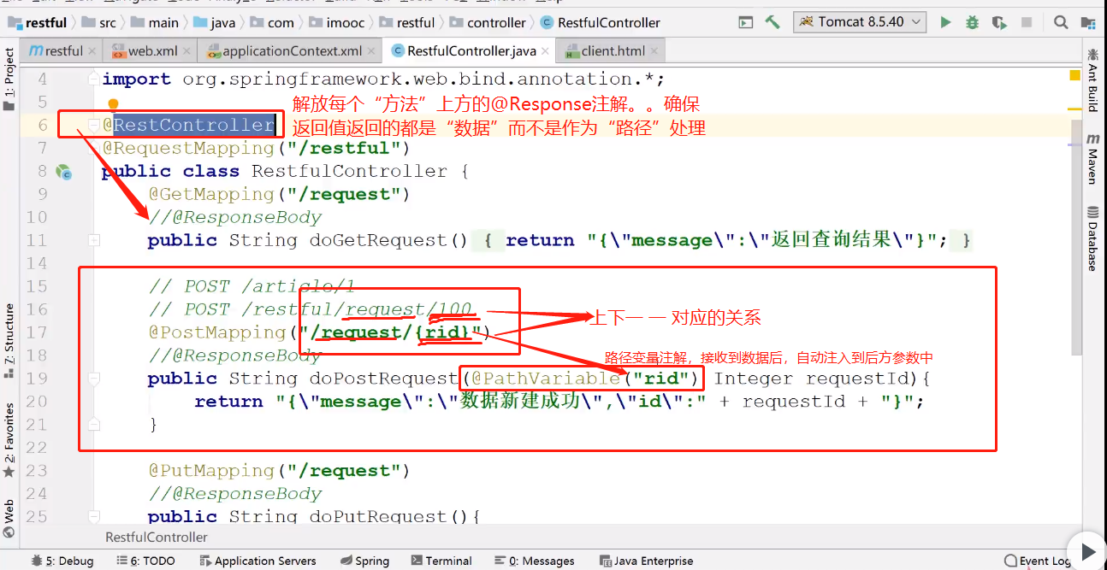Open the Event Log button
The image size is (1107, 570).
[1038, 561]
